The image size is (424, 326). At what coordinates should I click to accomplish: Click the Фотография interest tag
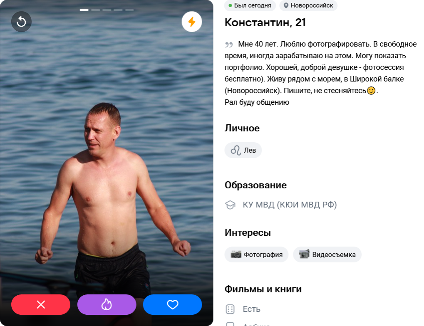[256, 254]
